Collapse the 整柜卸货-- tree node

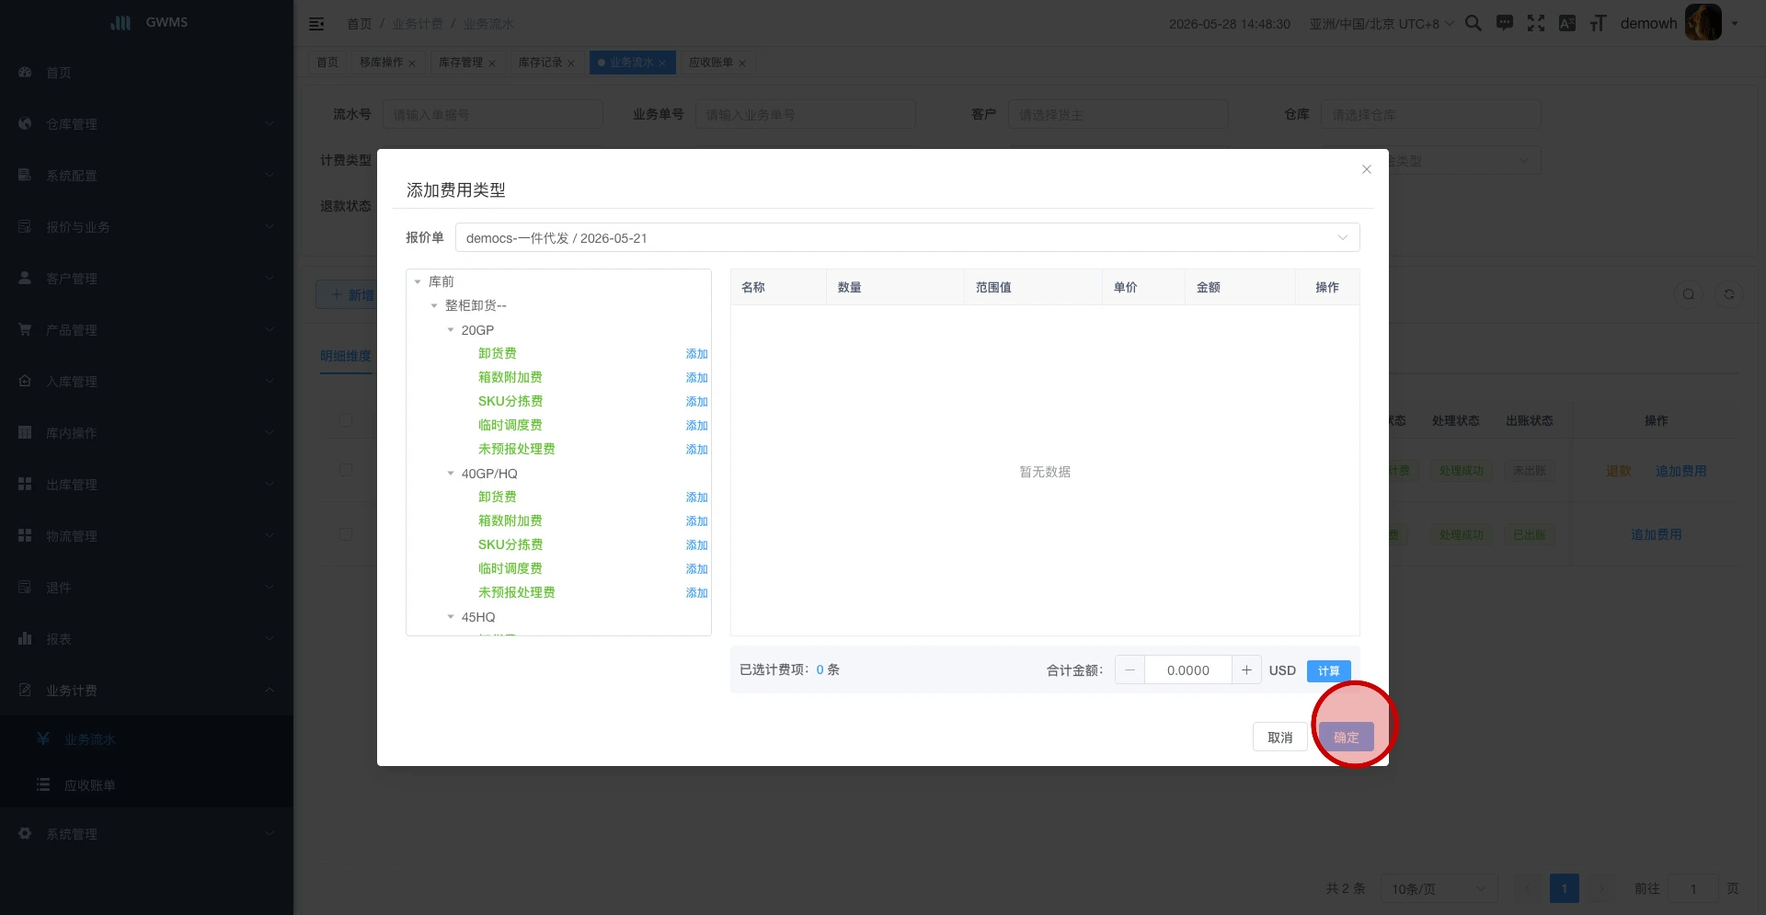coord(434,305)
